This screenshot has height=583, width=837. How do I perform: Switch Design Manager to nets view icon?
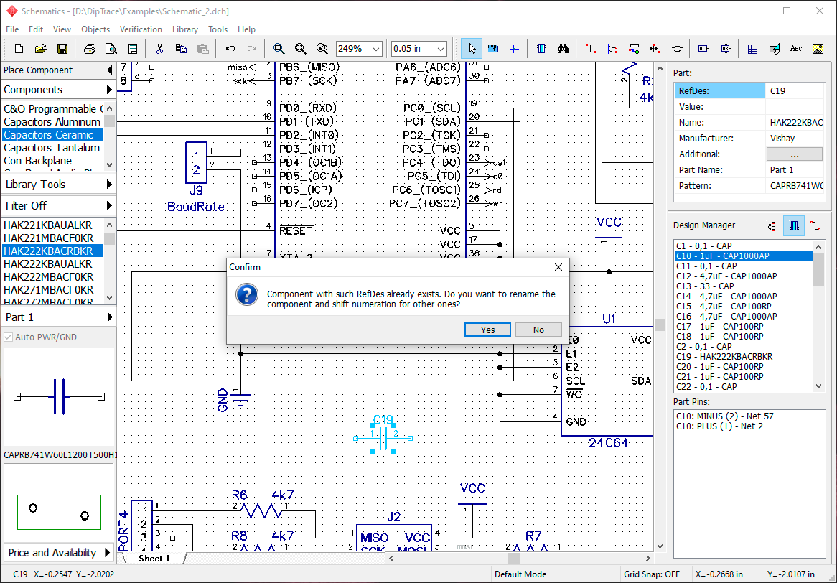(x=815, y=226)
